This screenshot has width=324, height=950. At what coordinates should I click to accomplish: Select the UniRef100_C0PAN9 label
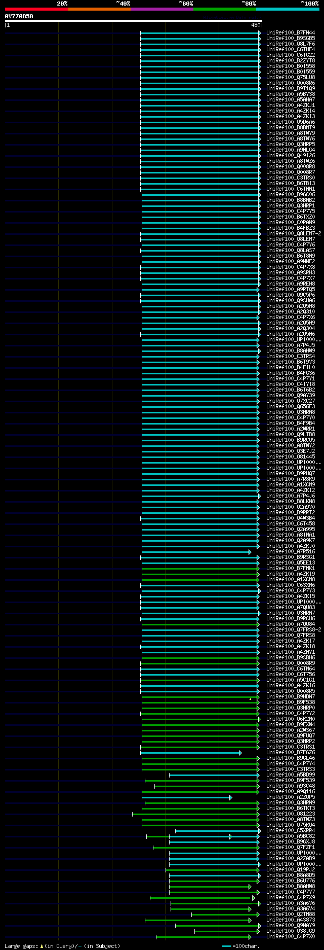(291, 223)
